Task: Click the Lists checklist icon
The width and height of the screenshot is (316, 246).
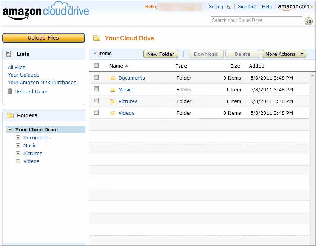Action: click(x=9, y=54)
